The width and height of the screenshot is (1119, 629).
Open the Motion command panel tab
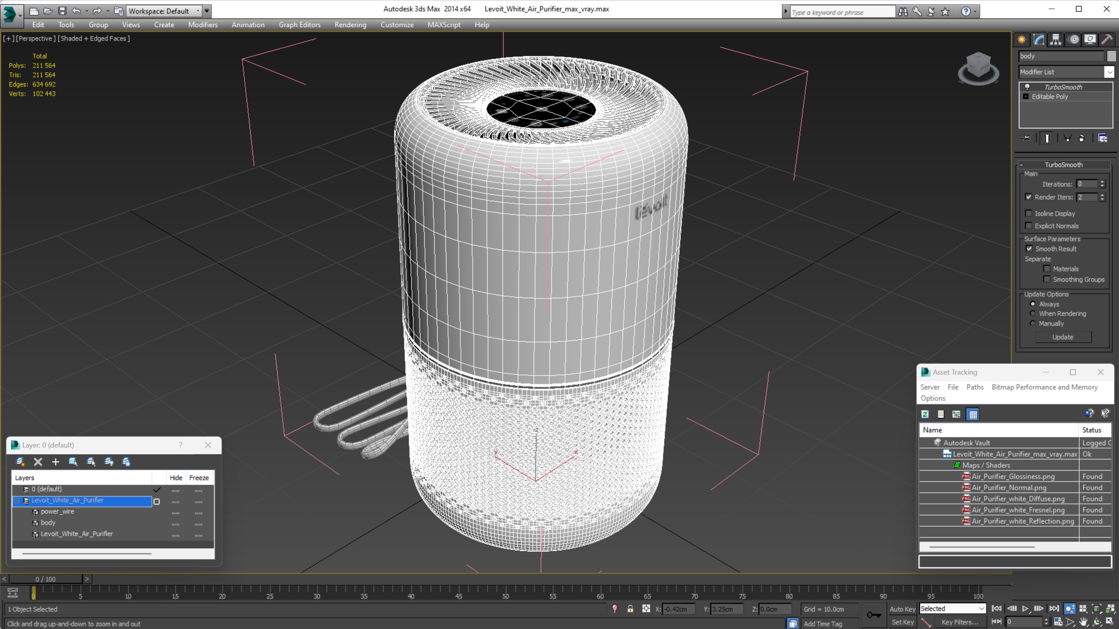coord(1074,40)
